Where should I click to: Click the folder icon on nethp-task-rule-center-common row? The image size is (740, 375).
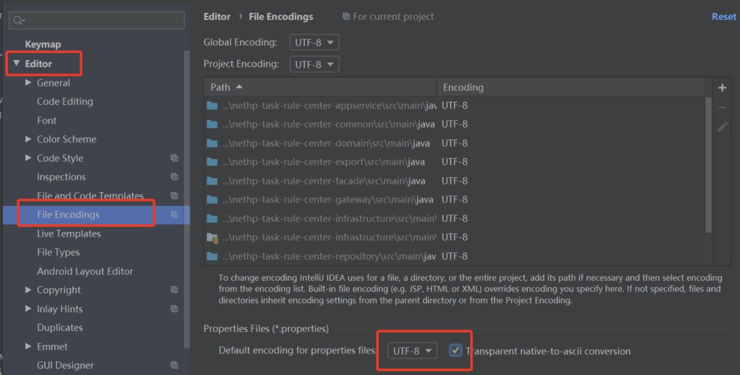(x=212, y=124)
